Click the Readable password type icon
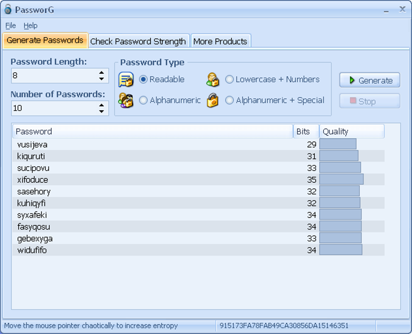This screenshot has width=412, height=334. 126,79
